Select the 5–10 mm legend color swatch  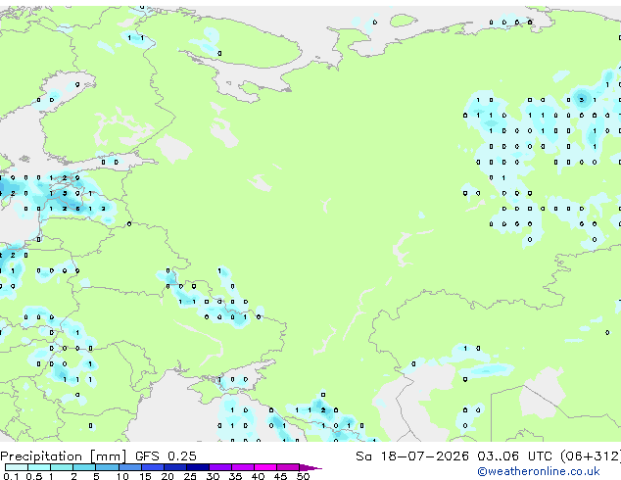107,467
